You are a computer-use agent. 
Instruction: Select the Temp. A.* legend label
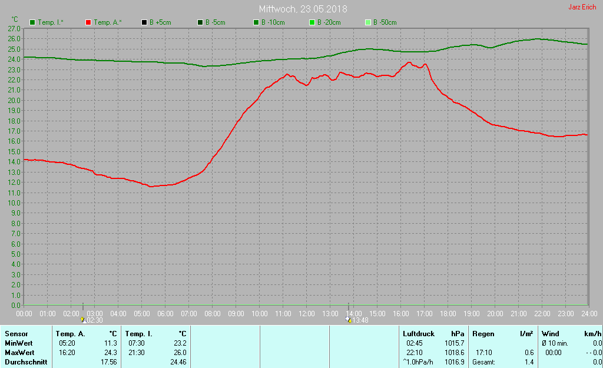coord(107,22)
